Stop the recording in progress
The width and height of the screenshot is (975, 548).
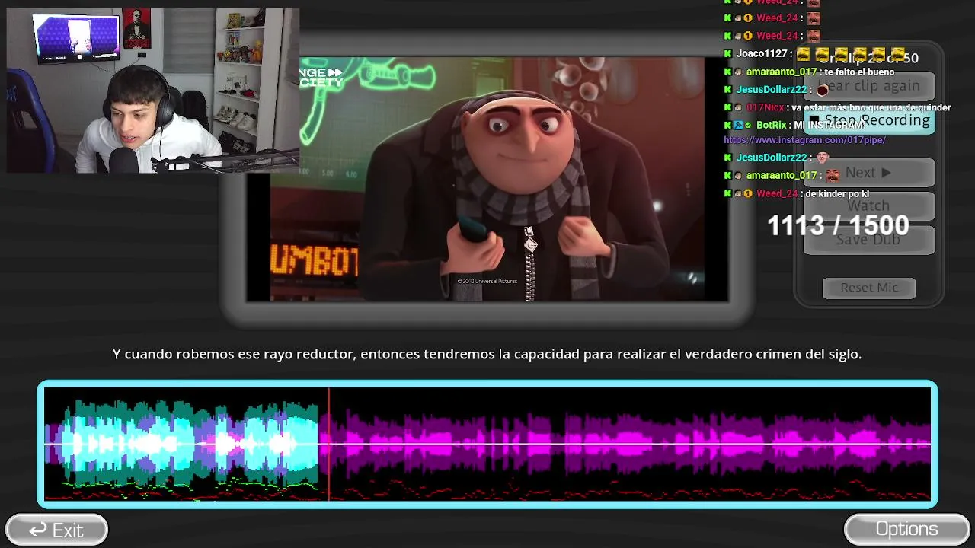pos(868,121)
